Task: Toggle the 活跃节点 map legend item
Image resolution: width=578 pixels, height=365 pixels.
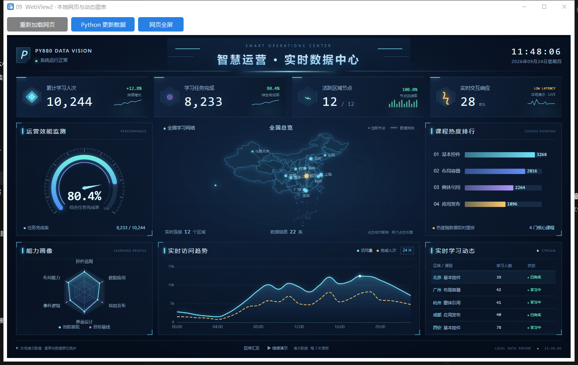Action: (377, 128)
